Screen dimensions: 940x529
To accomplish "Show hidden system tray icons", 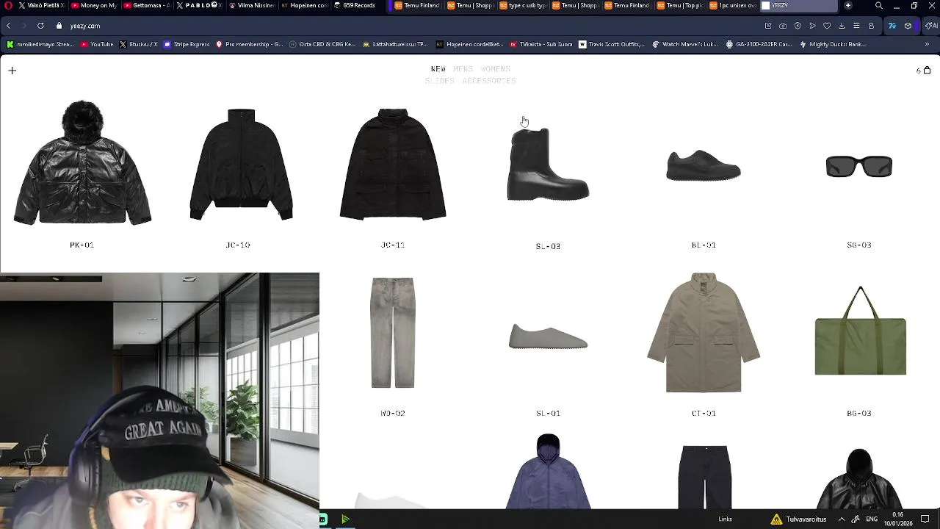I will coord(842,519).
